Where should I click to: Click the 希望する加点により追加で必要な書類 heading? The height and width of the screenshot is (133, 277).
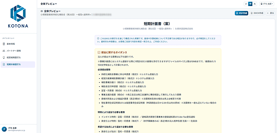115,127
